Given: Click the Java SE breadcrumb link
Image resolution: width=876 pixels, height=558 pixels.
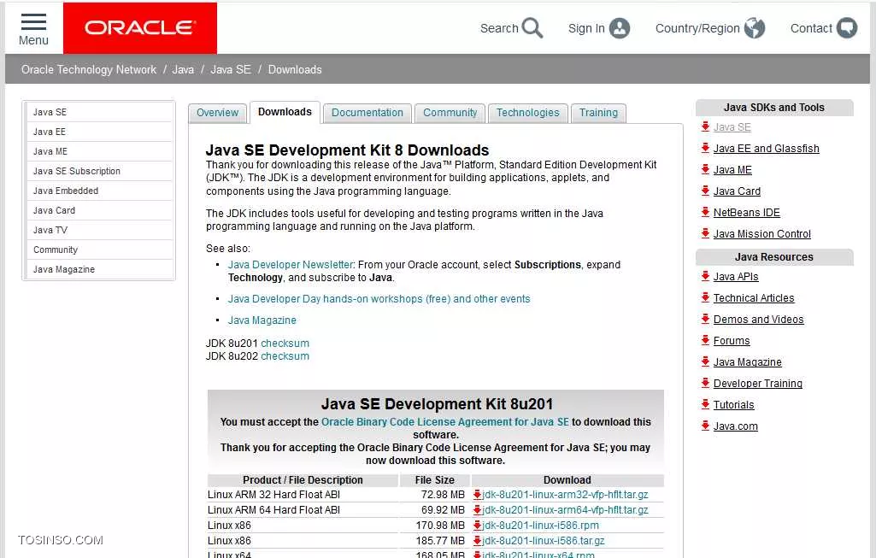Looking at the screenshot, I should click(x=230, y=69).
